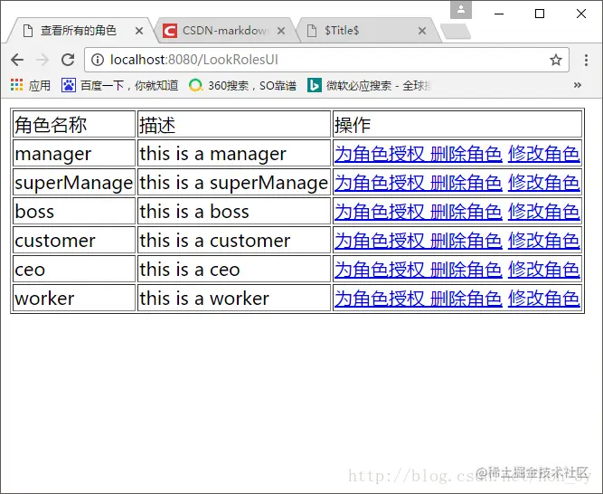Click 删除角色 for the customer role

tap(466, 241)
